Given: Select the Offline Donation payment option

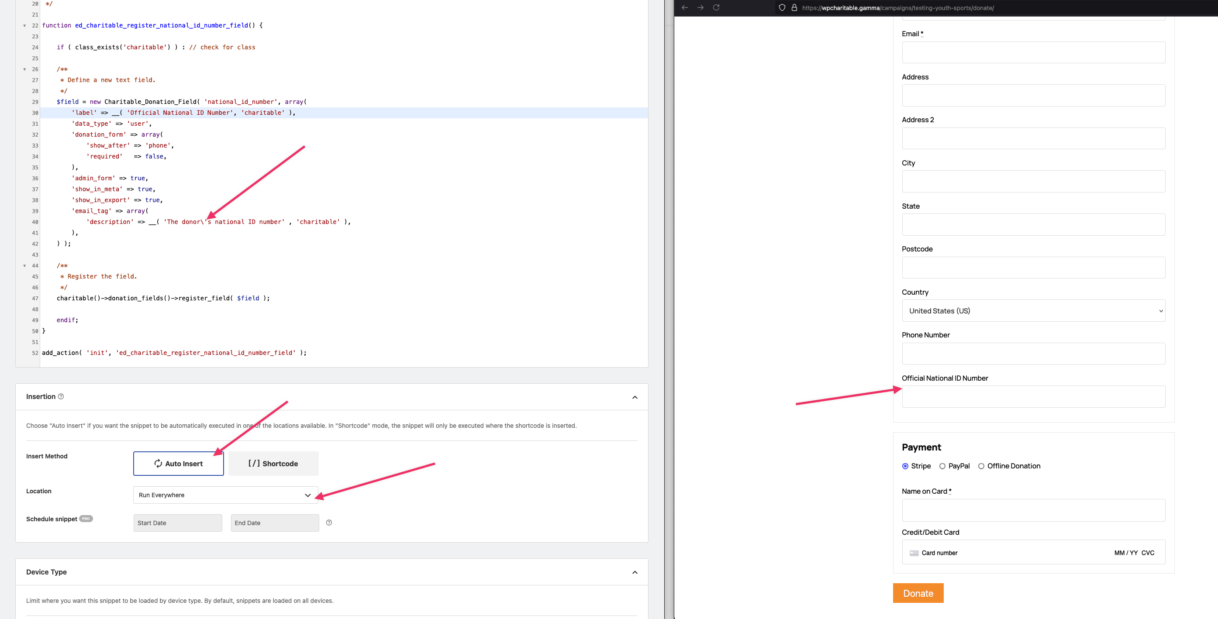Looking at the screenshot, I should 981,466.
